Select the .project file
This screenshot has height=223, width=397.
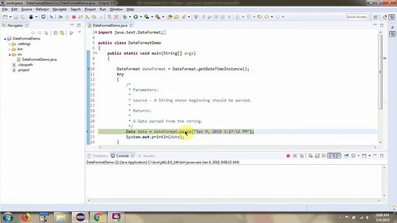pos(24,70)
